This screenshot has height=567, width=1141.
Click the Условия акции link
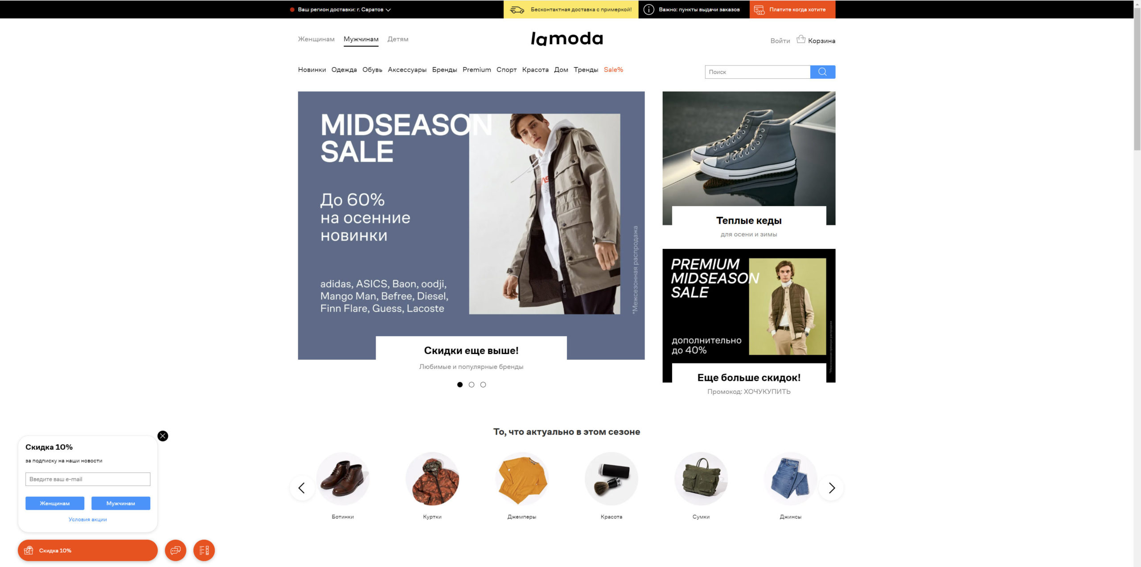(88, 519)
